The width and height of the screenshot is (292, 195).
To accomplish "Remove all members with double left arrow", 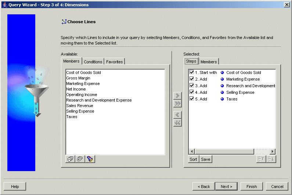I will 177,123.
